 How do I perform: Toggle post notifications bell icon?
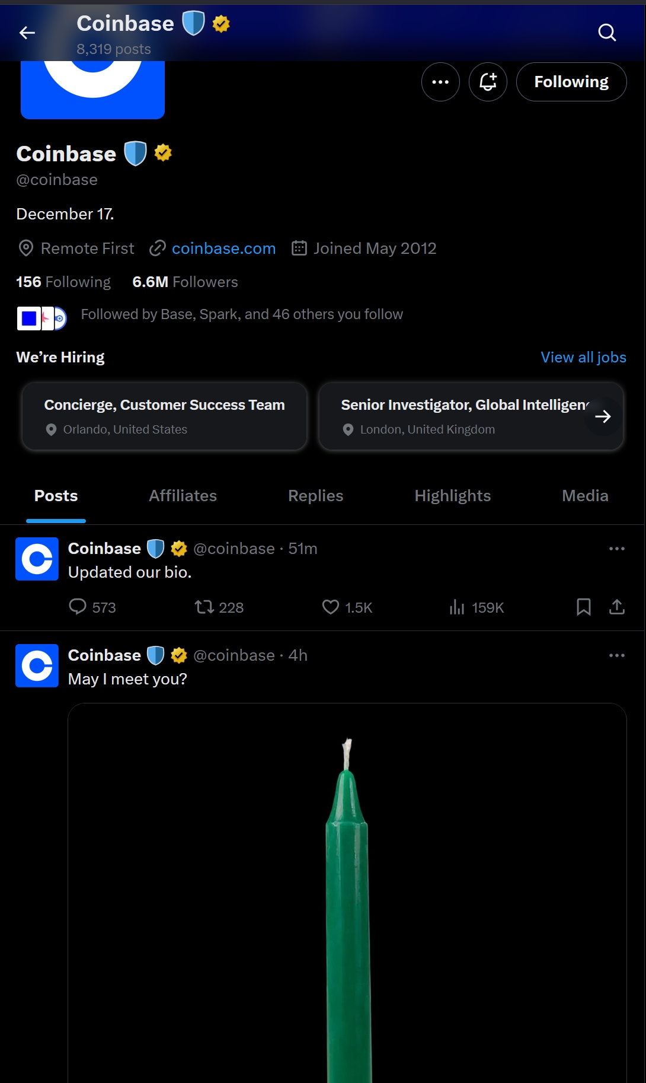tap(488, 82)
